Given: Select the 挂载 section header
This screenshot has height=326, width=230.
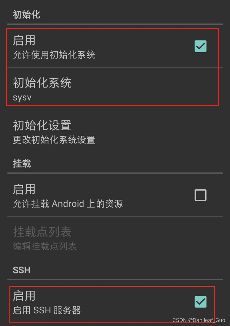Looking at the screenshot, I should (x=22, y=163).
